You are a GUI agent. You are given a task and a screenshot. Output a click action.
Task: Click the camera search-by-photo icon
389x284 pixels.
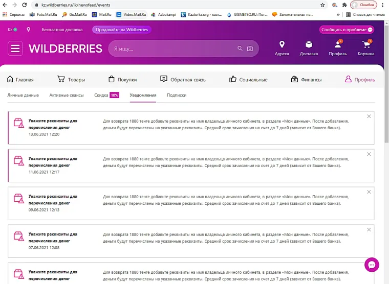point(250,49)
